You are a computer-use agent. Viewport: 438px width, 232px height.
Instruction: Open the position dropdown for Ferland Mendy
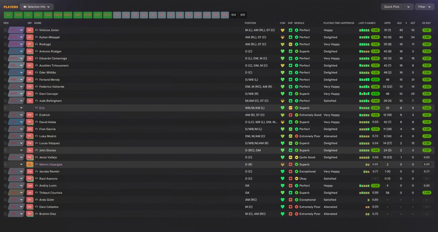(x=22, y=79)
